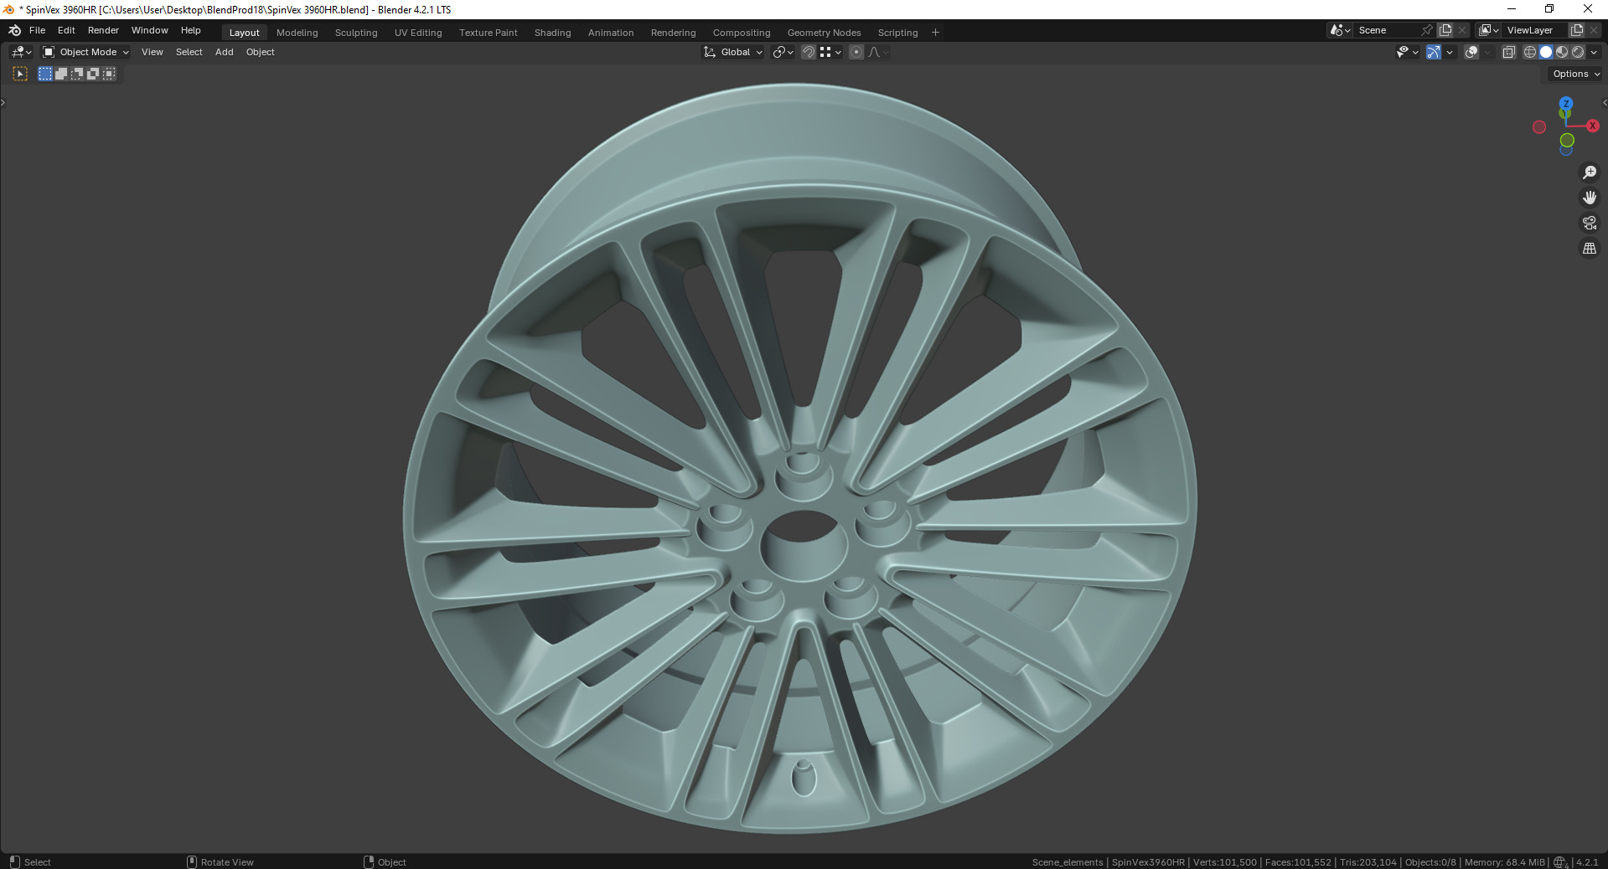Click the negative X axis gizmo circle
This screenshot has width=1608, height=869.
(1539, 127)
